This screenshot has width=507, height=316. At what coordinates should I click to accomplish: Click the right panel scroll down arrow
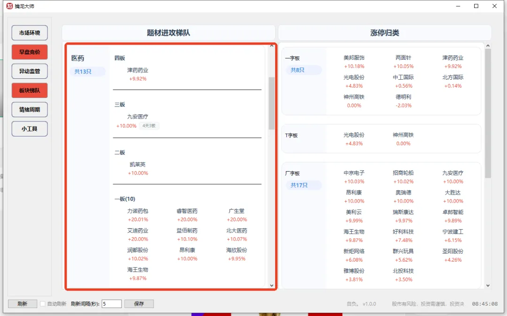[x=488, y=286]
